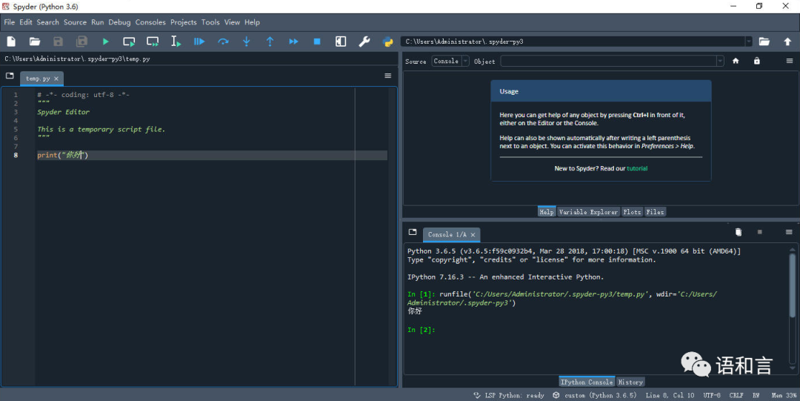
Task: Switch to the Variable Explorer tab
Action: [588, 212]
